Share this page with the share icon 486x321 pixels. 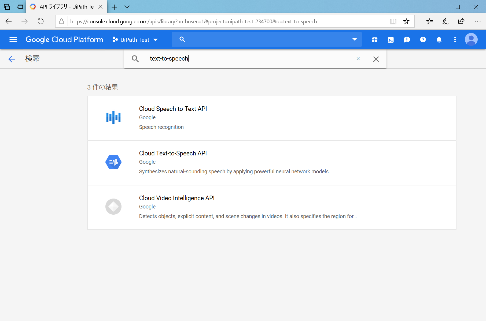pyautogui.click(x=461, y=21)
